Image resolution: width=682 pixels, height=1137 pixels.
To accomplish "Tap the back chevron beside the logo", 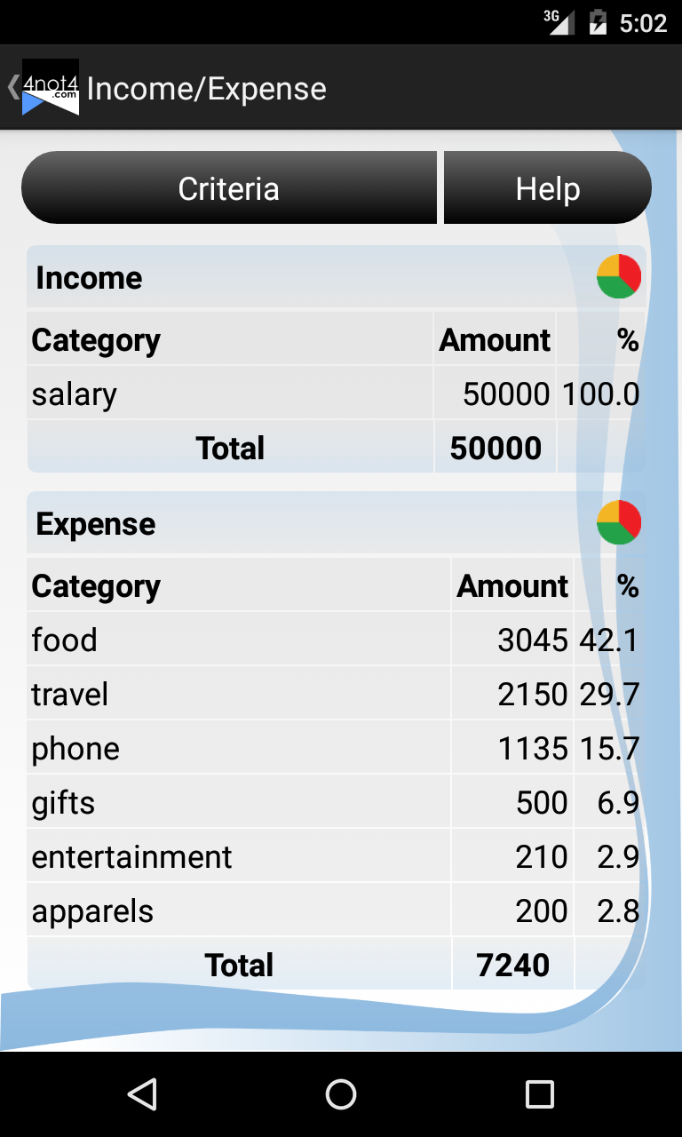I will 12,87.
